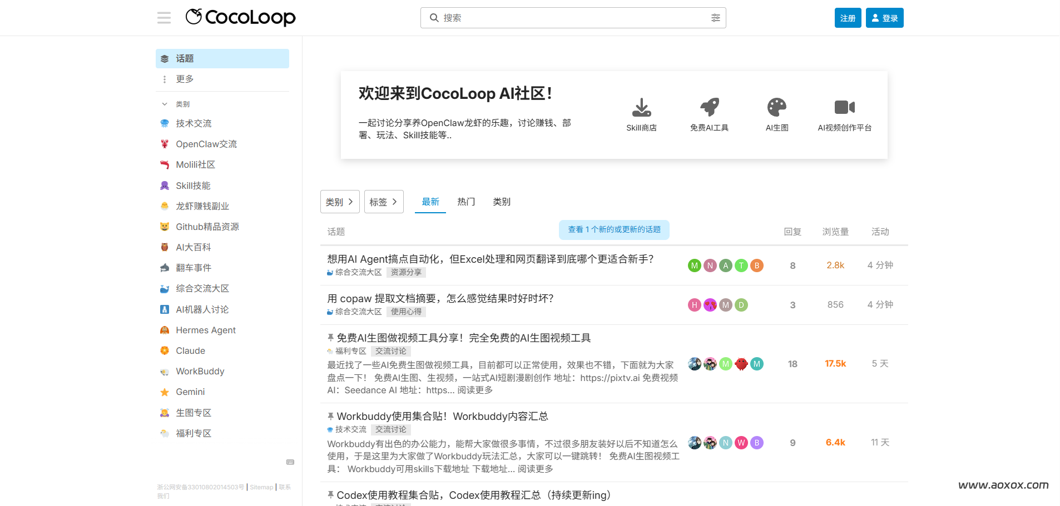Open 生图专区 category in sidebar

pos(222,413)
